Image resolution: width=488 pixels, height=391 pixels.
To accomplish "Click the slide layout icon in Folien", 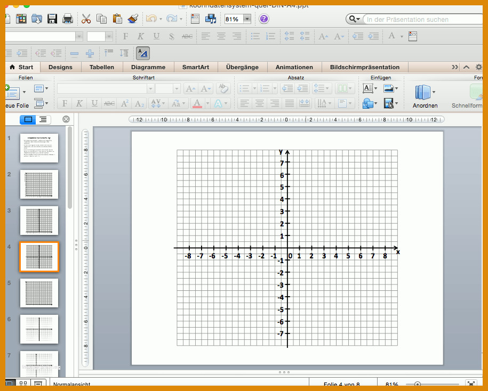I will pos(39,88).
